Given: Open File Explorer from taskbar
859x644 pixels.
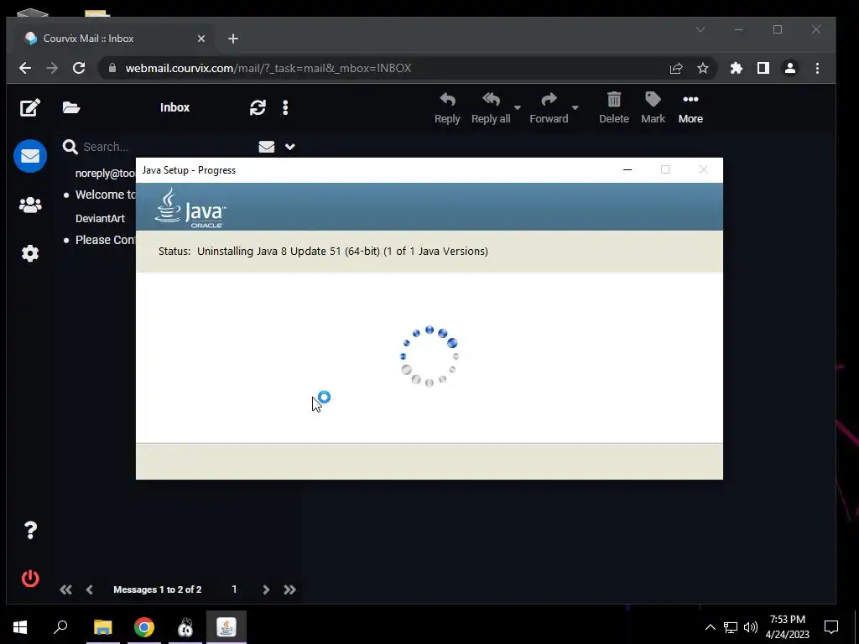Looking at the screenshot, I should point(102,627).
